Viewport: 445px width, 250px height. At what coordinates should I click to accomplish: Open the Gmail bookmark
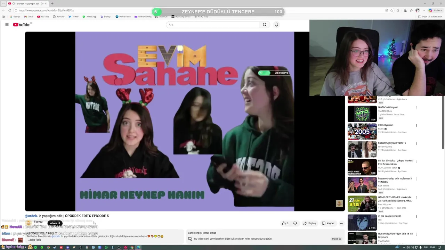29,17
